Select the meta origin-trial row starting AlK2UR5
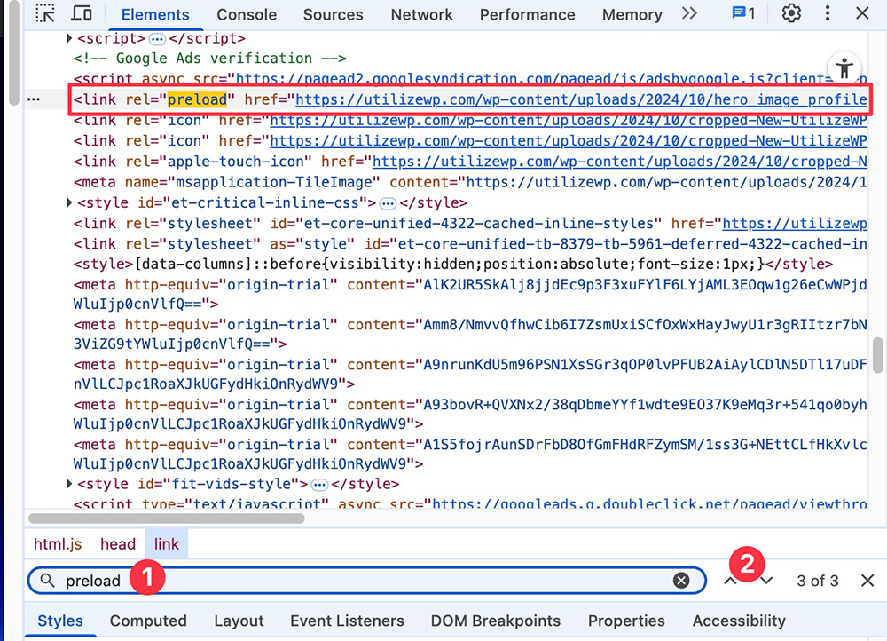Screen dimensions: 887x641 point(470,295)
